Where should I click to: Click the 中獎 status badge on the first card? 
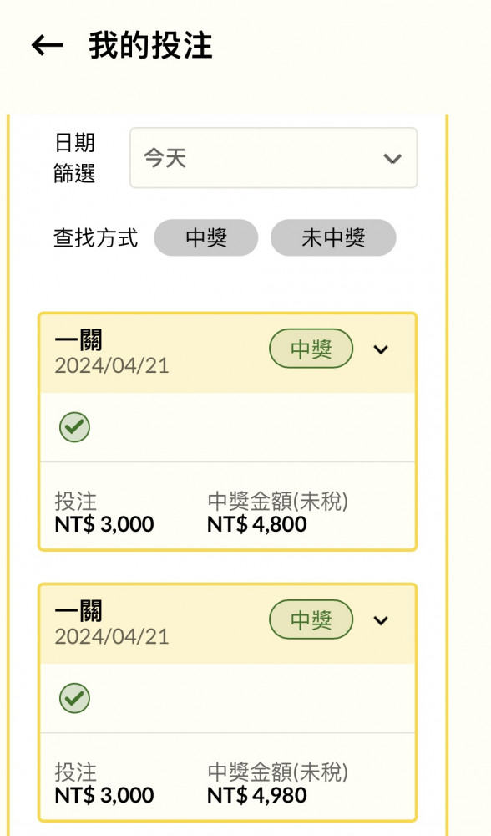[x=311, y=349]
